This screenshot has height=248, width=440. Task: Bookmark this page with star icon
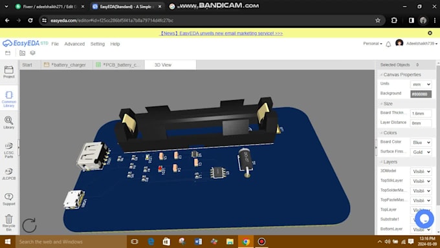(378, 20)
